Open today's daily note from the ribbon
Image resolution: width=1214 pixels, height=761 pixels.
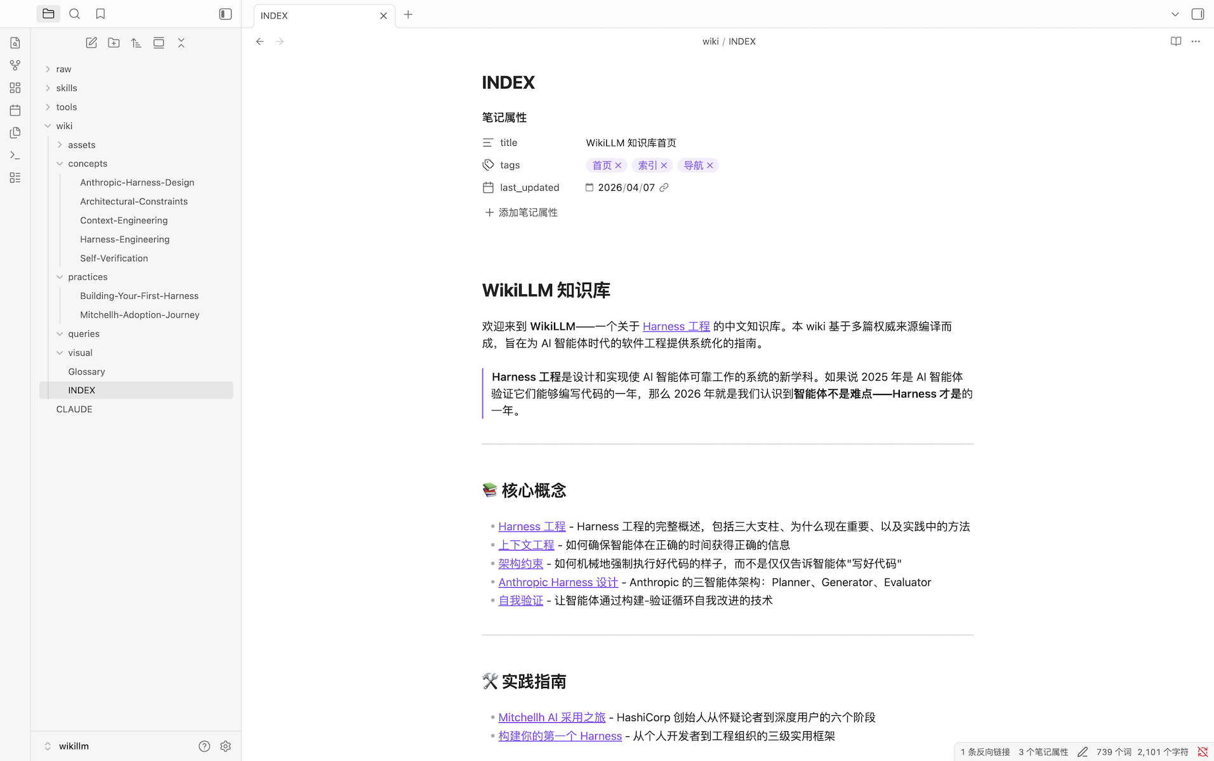point(15,110)
